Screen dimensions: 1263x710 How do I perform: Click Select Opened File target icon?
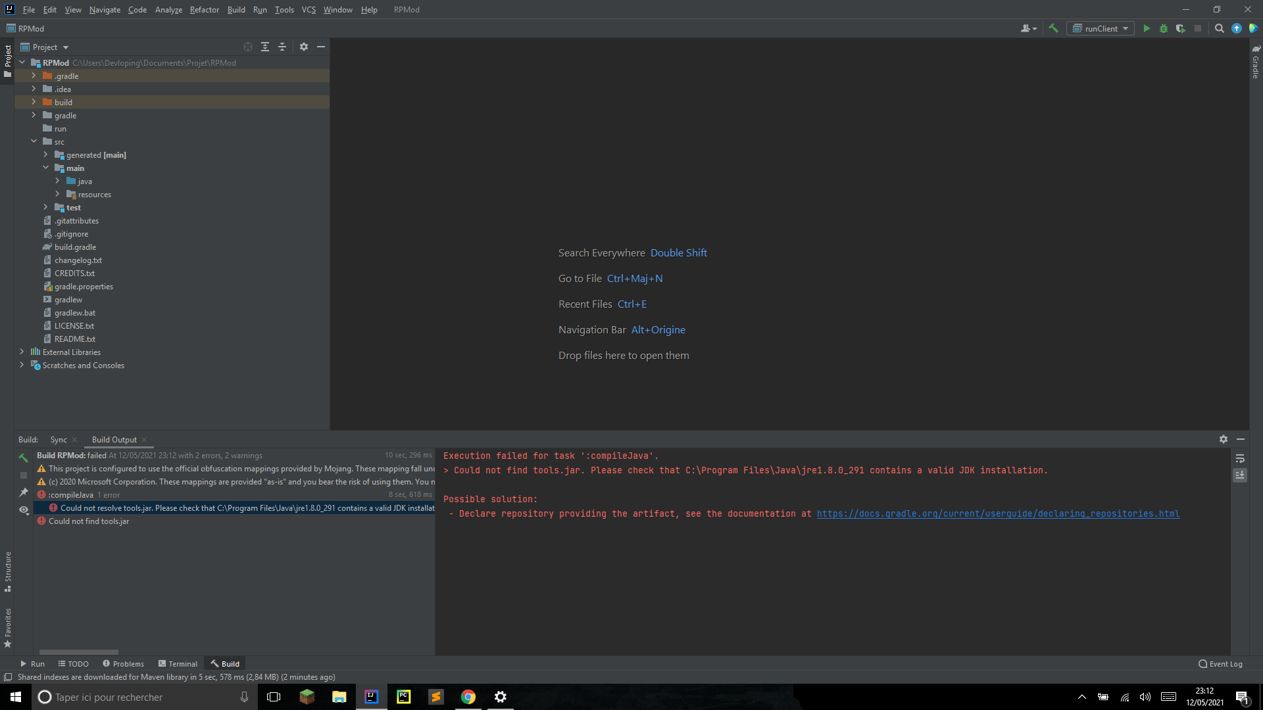(x=248, y=47)
